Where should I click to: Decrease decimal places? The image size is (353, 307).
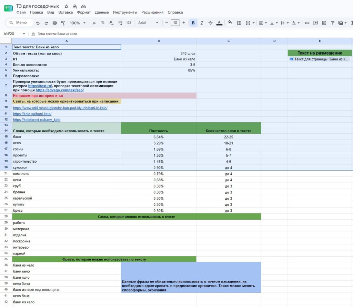point(111,23)
